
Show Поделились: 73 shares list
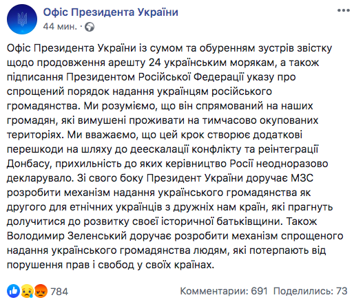[x=311, y=291]
